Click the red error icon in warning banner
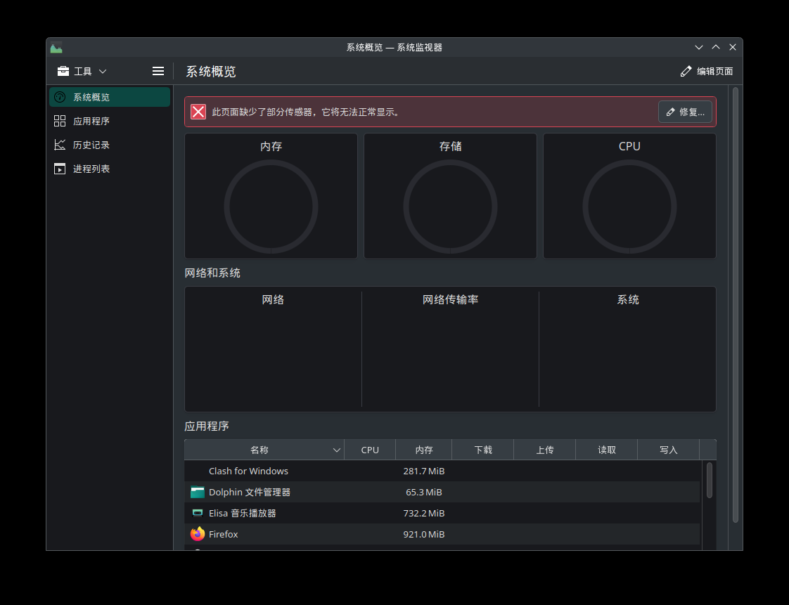 (198, 112)
